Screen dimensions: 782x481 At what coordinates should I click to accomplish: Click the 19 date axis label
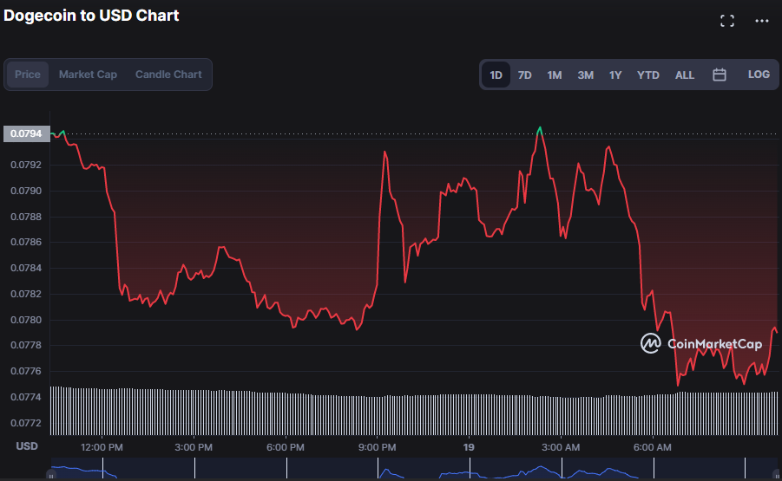pos(469,447)
